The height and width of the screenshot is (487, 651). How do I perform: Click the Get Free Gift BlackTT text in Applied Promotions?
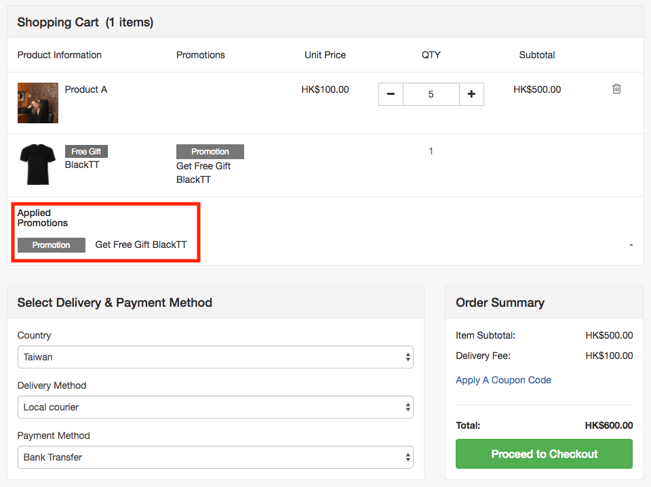click(x=141, y=245)
